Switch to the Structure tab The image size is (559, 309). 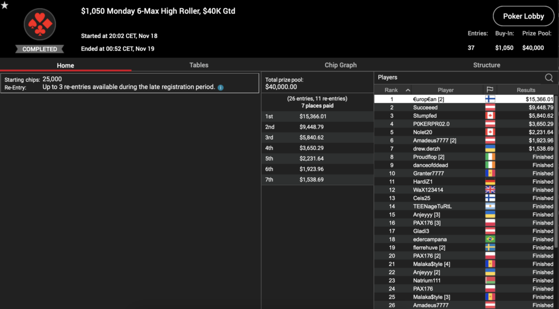point(486,65)
